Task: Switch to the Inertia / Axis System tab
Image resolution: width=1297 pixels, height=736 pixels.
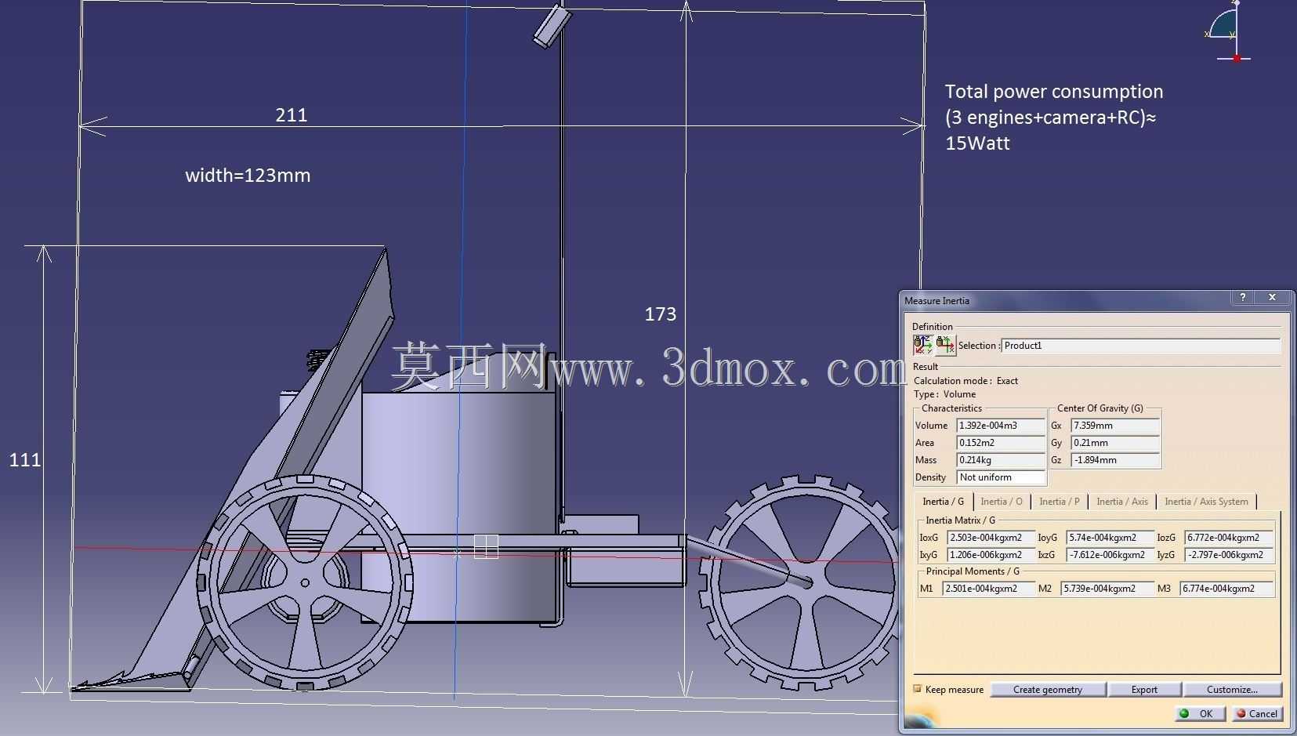Action: (x=1206, y=502)
